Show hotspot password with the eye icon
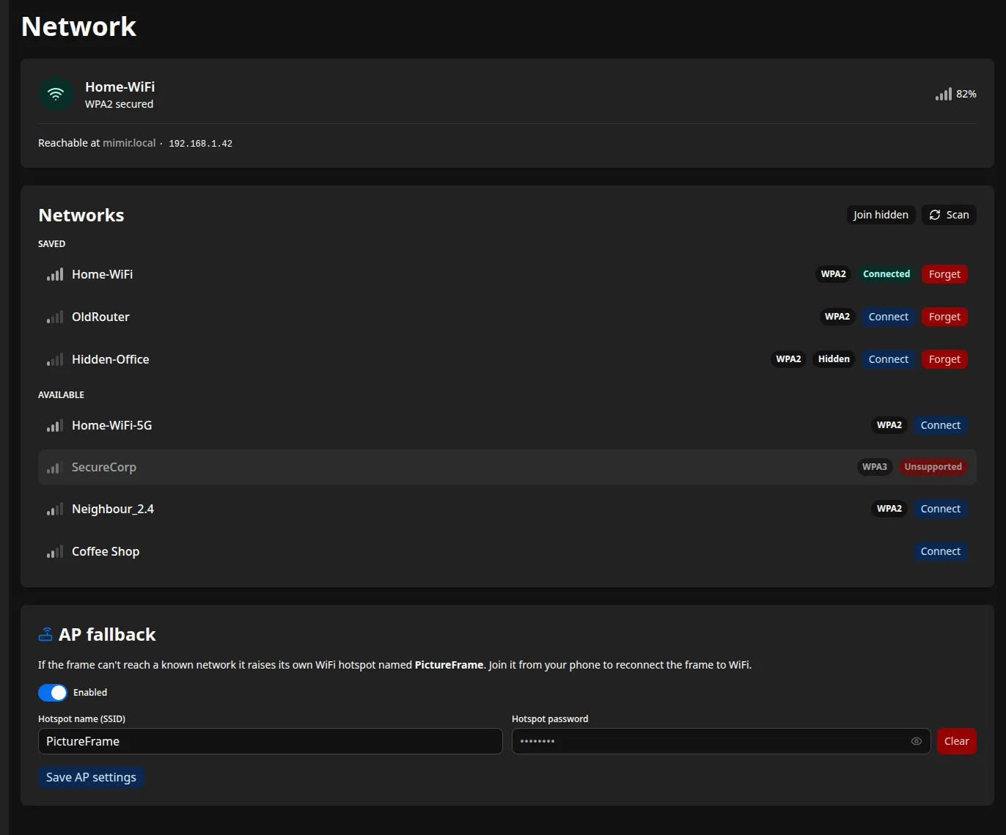The height and width of the screenshot is (835, 1006). [x=916, y=741]
